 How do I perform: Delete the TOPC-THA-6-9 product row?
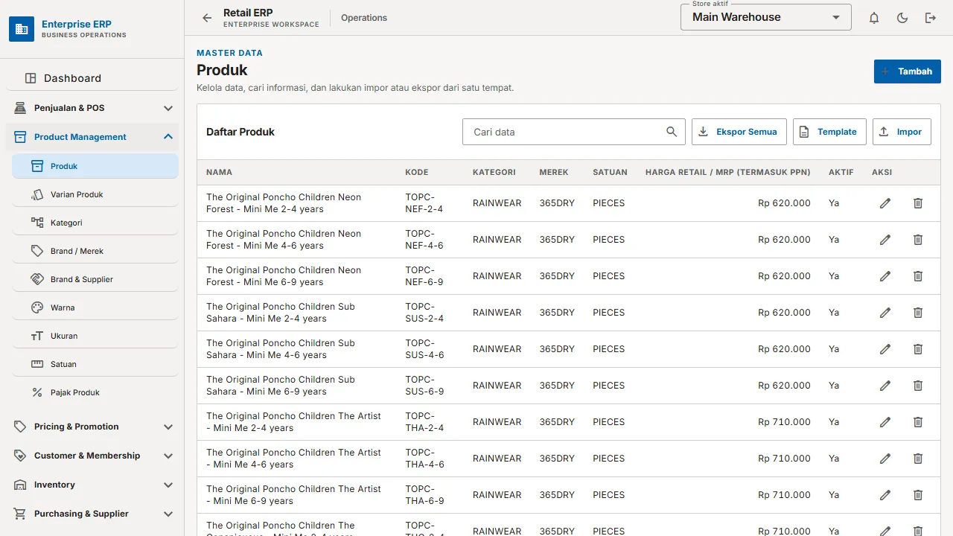[918, 495]
